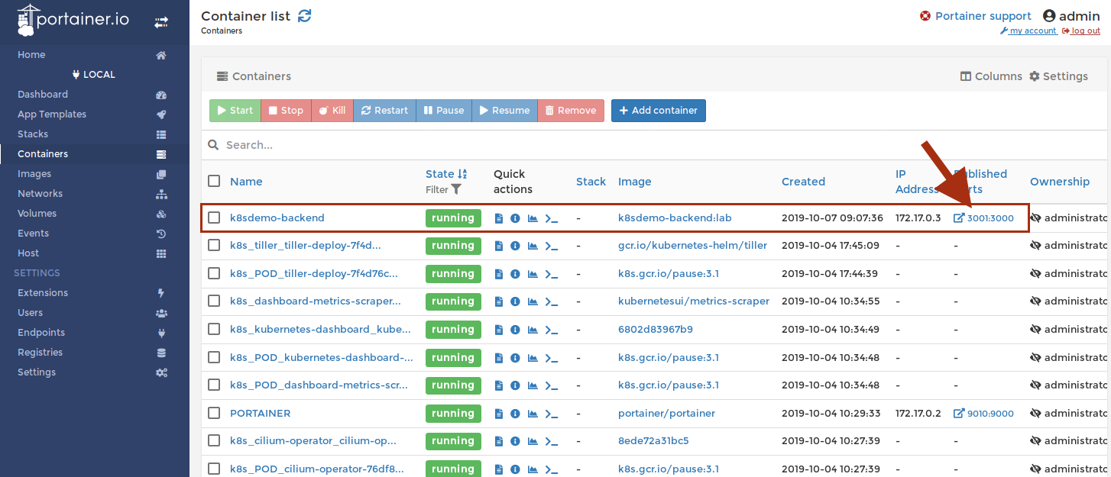This screenshot has height=477, width=1111.
Task: Open table Settings dropdown
Action: (1058, 76)
